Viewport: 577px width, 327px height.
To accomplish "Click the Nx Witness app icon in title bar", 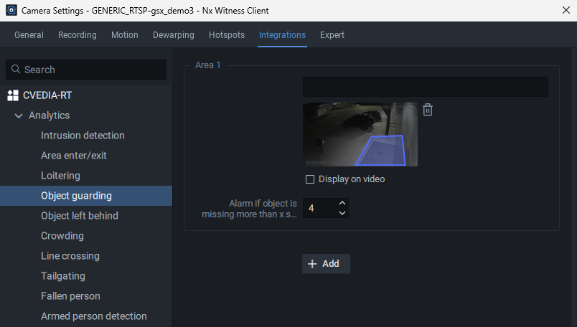I will [x=11, y=11].
